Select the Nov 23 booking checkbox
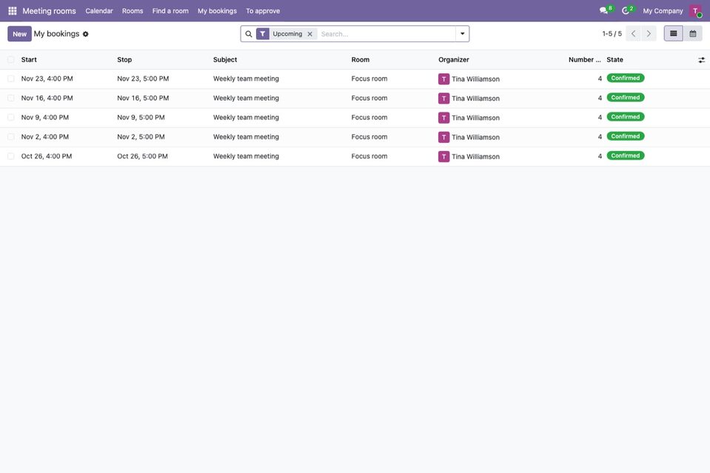Viewport: 710px width, 473px height. tap(11, 78)
